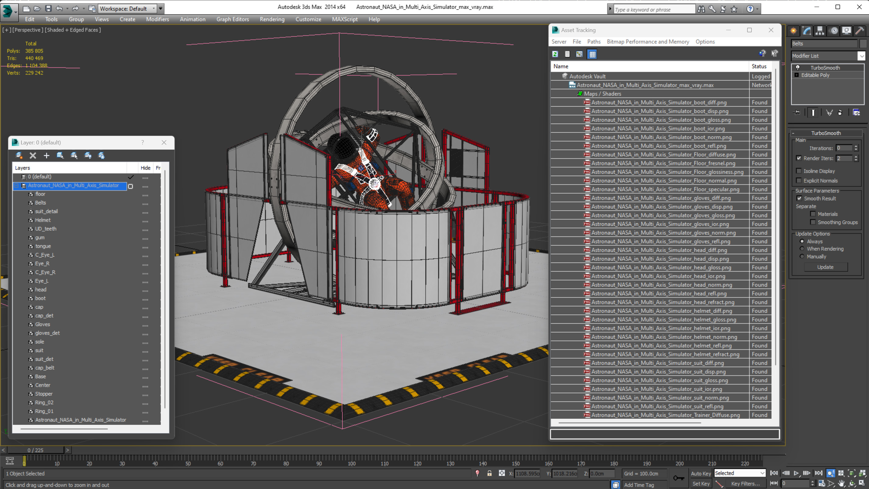This screenshot has height=489, width=869.
Task: Click the configure modifier sets icon
Action: point(856,112)
